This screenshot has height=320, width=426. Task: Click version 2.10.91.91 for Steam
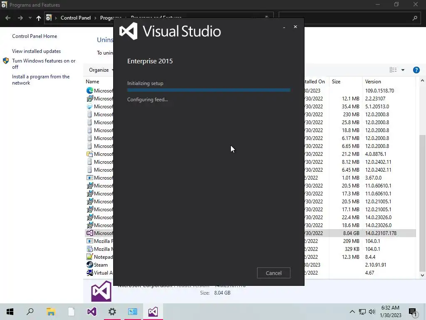tap(376, 265)
